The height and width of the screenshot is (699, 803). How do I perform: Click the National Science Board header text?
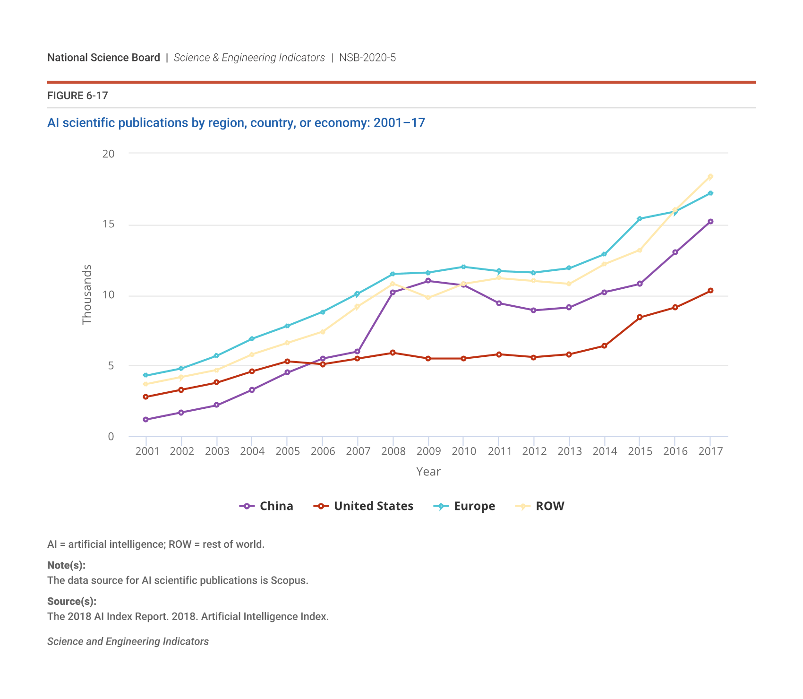click(103, 58)
